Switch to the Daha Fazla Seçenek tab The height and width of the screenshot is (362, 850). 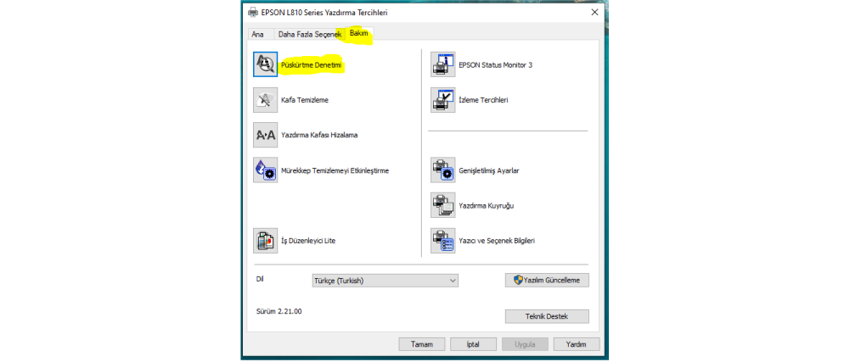point(310,34)
